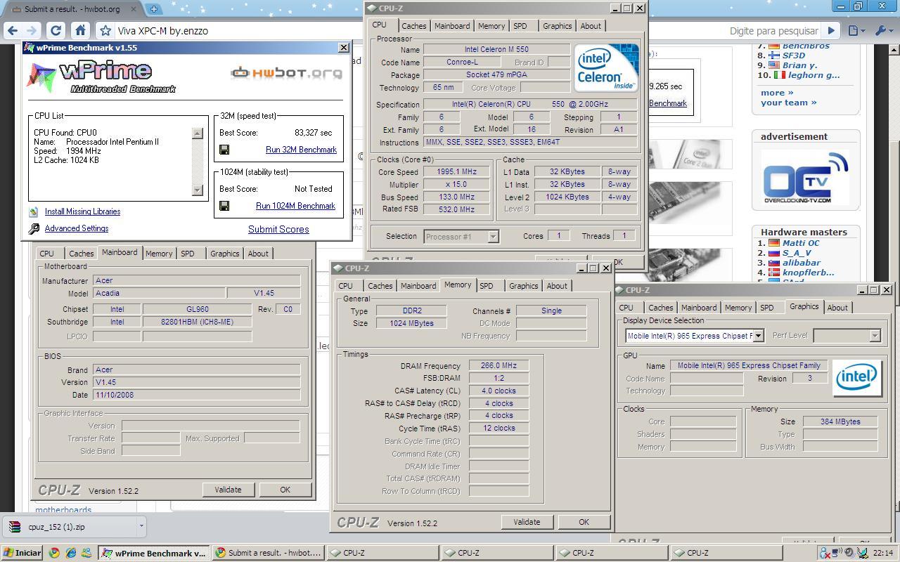This screenshot has width=900, height=562.
Task: Open Matti OC hardware master profile
Action: pyautogui.click(x=801, y=243)
